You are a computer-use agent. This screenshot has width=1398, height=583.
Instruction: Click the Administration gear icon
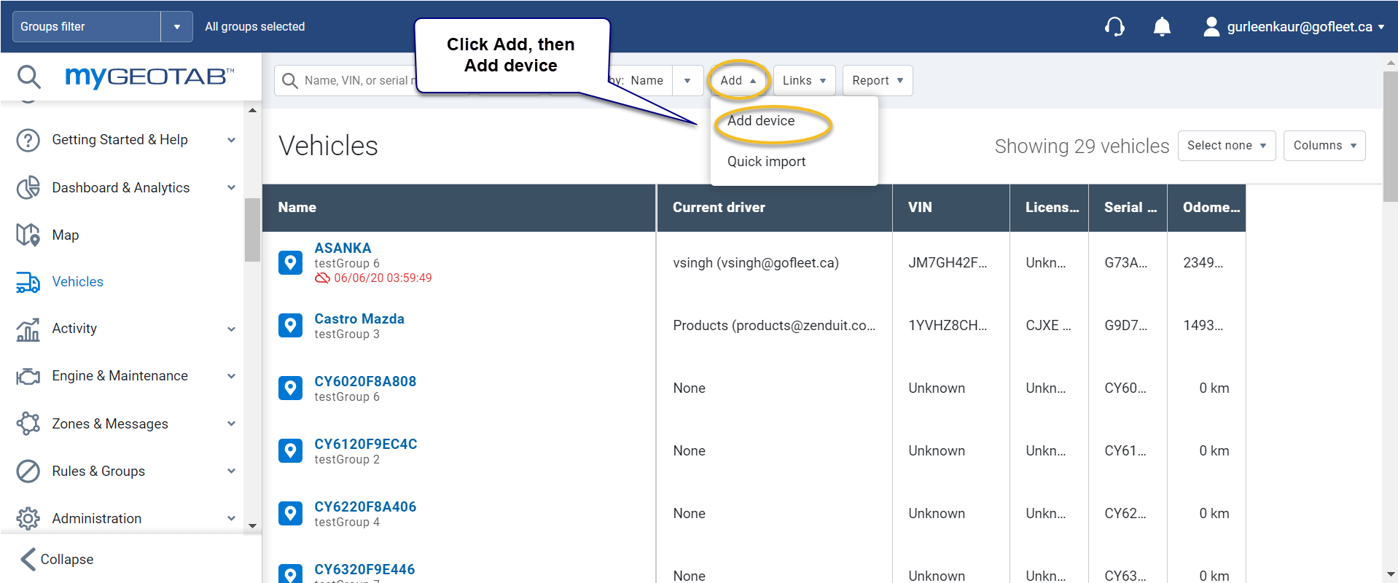coord(28,518)
